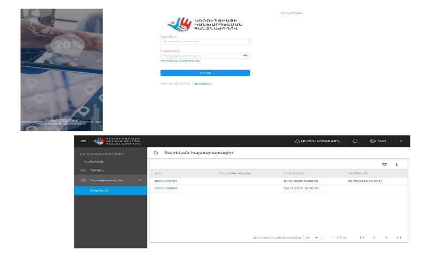Click the 20% promotional banner image
The height and width of the screenshot is (254, 428).
coord(62,70)
